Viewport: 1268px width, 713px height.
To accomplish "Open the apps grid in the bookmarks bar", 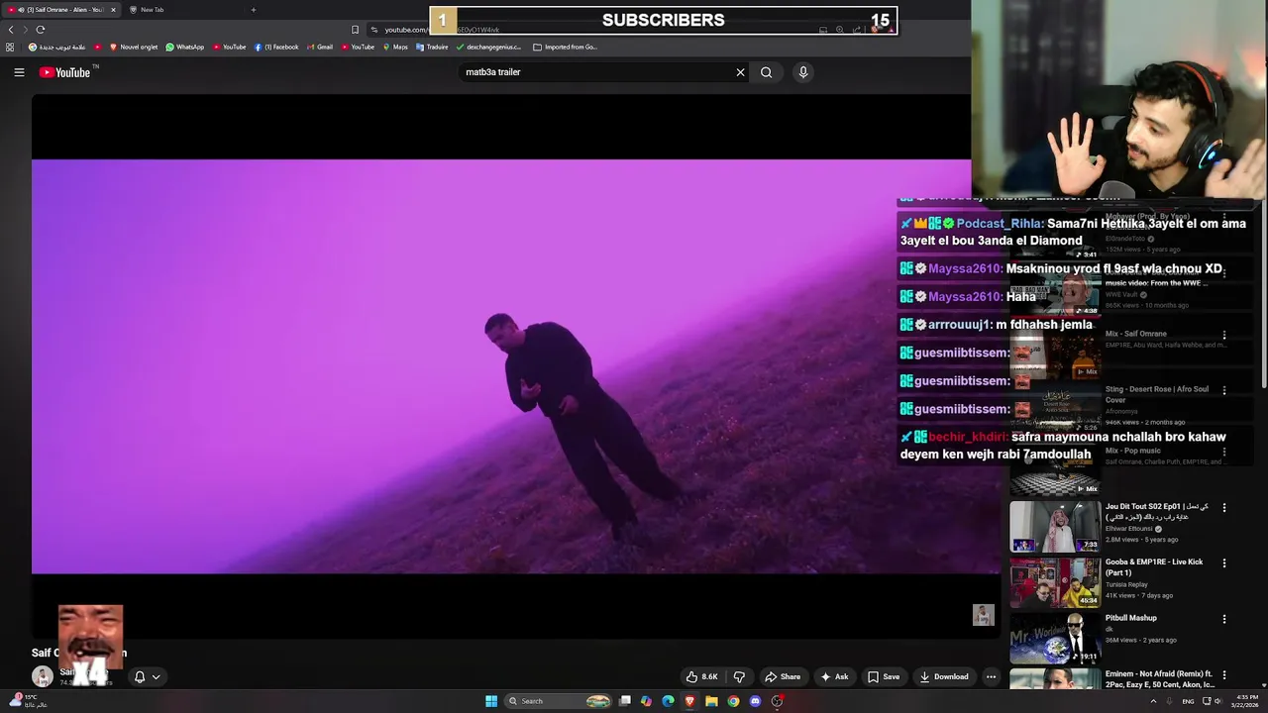I will 11,47.
